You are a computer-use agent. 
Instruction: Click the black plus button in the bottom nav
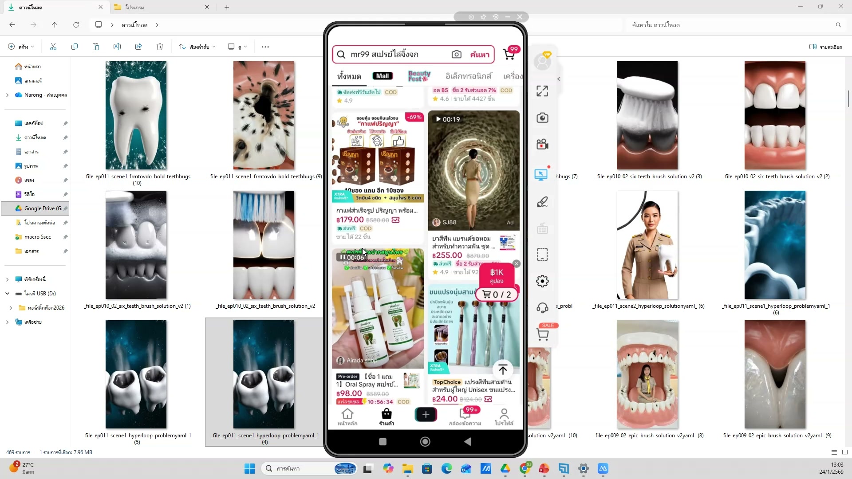tap(426, 414)
